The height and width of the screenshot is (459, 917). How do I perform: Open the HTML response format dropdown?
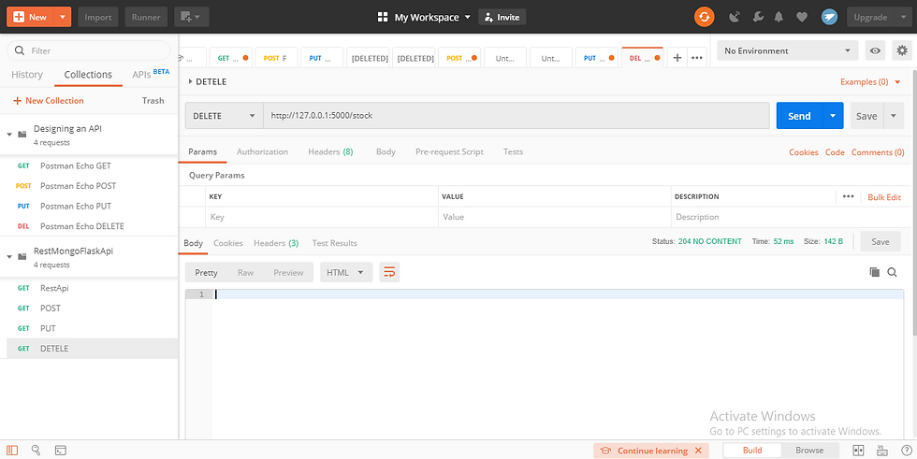[x=346, y=272]
